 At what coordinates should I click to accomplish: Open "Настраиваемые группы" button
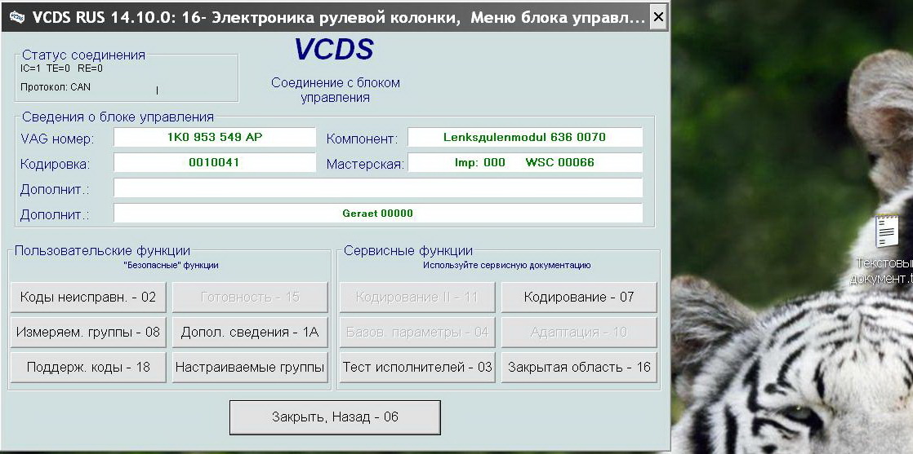coord(250,368)
